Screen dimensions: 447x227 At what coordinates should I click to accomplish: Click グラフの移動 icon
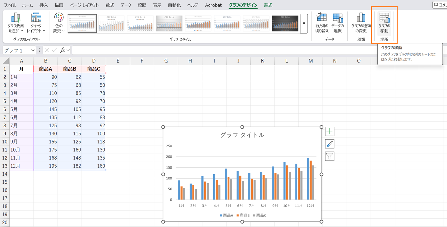[384, 23]
